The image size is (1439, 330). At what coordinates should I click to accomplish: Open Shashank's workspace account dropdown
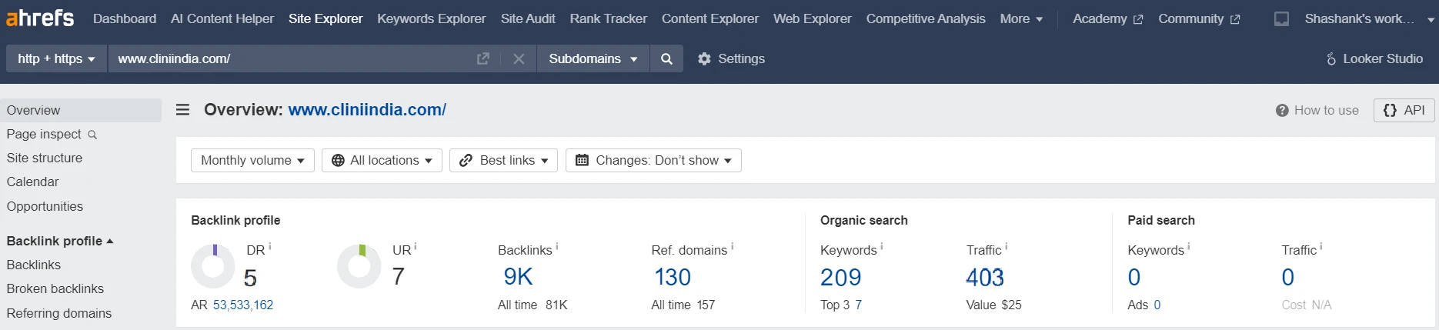pos(1370,18)
